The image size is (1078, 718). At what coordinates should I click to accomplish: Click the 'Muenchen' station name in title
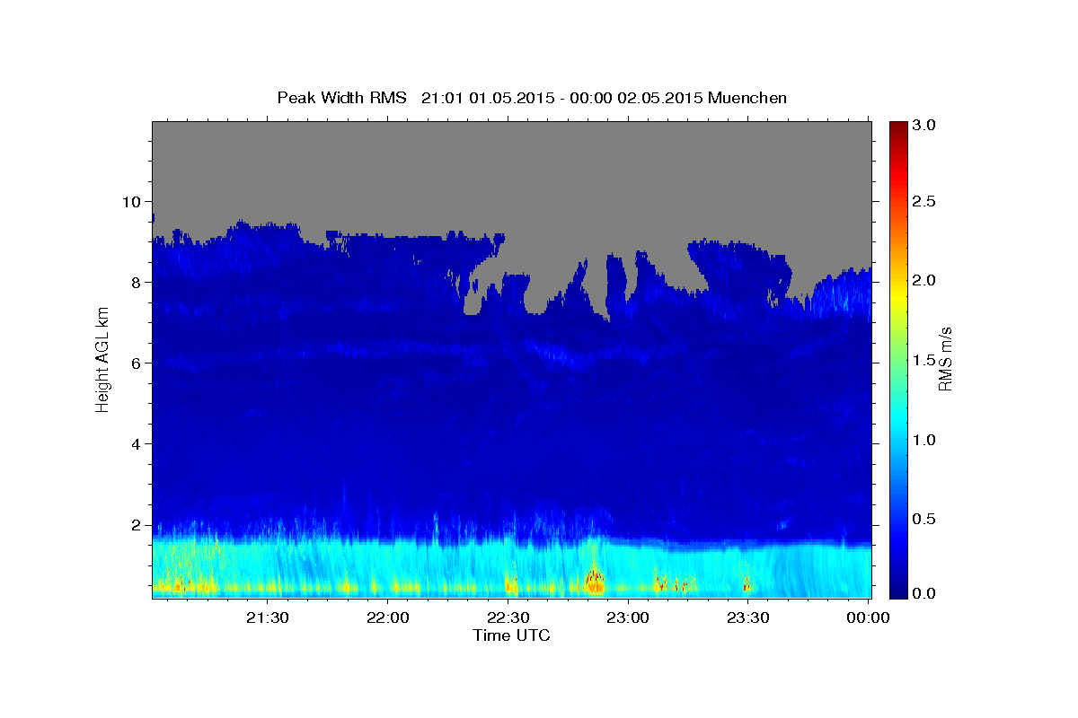(x=747, y=98)
